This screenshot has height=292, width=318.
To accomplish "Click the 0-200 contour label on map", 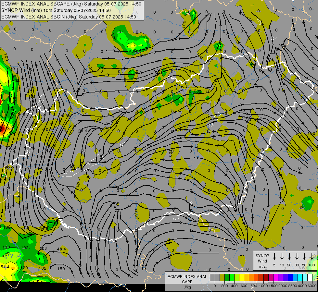I will (x=195, y=91).
